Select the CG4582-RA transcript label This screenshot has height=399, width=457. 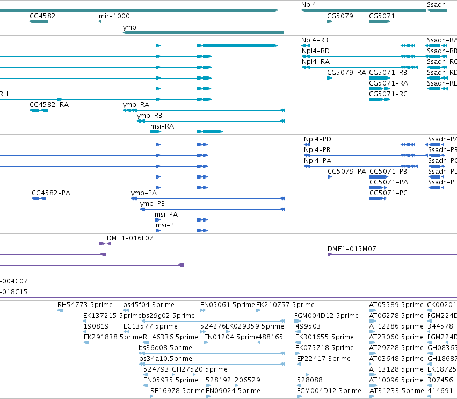click(49, 105)
